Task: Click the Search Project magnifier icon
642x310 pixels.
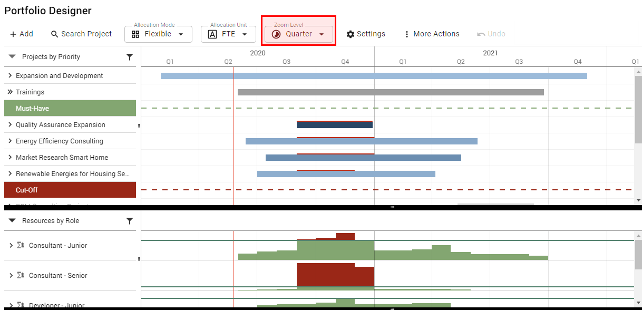Action: [54, 34]
